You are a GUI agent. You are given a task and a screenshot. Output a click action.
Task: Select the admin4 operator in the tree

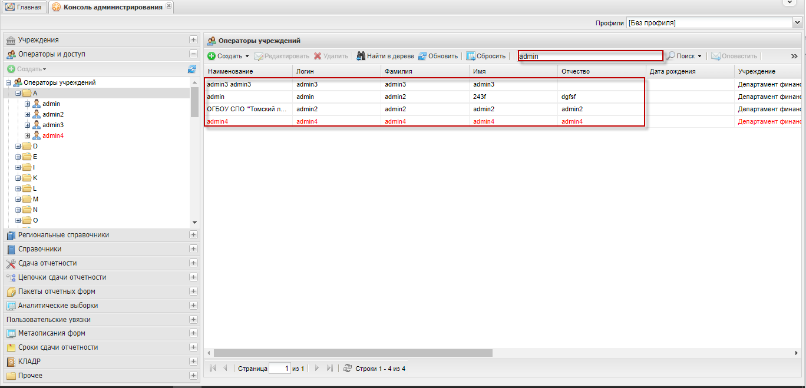point(53,135)
